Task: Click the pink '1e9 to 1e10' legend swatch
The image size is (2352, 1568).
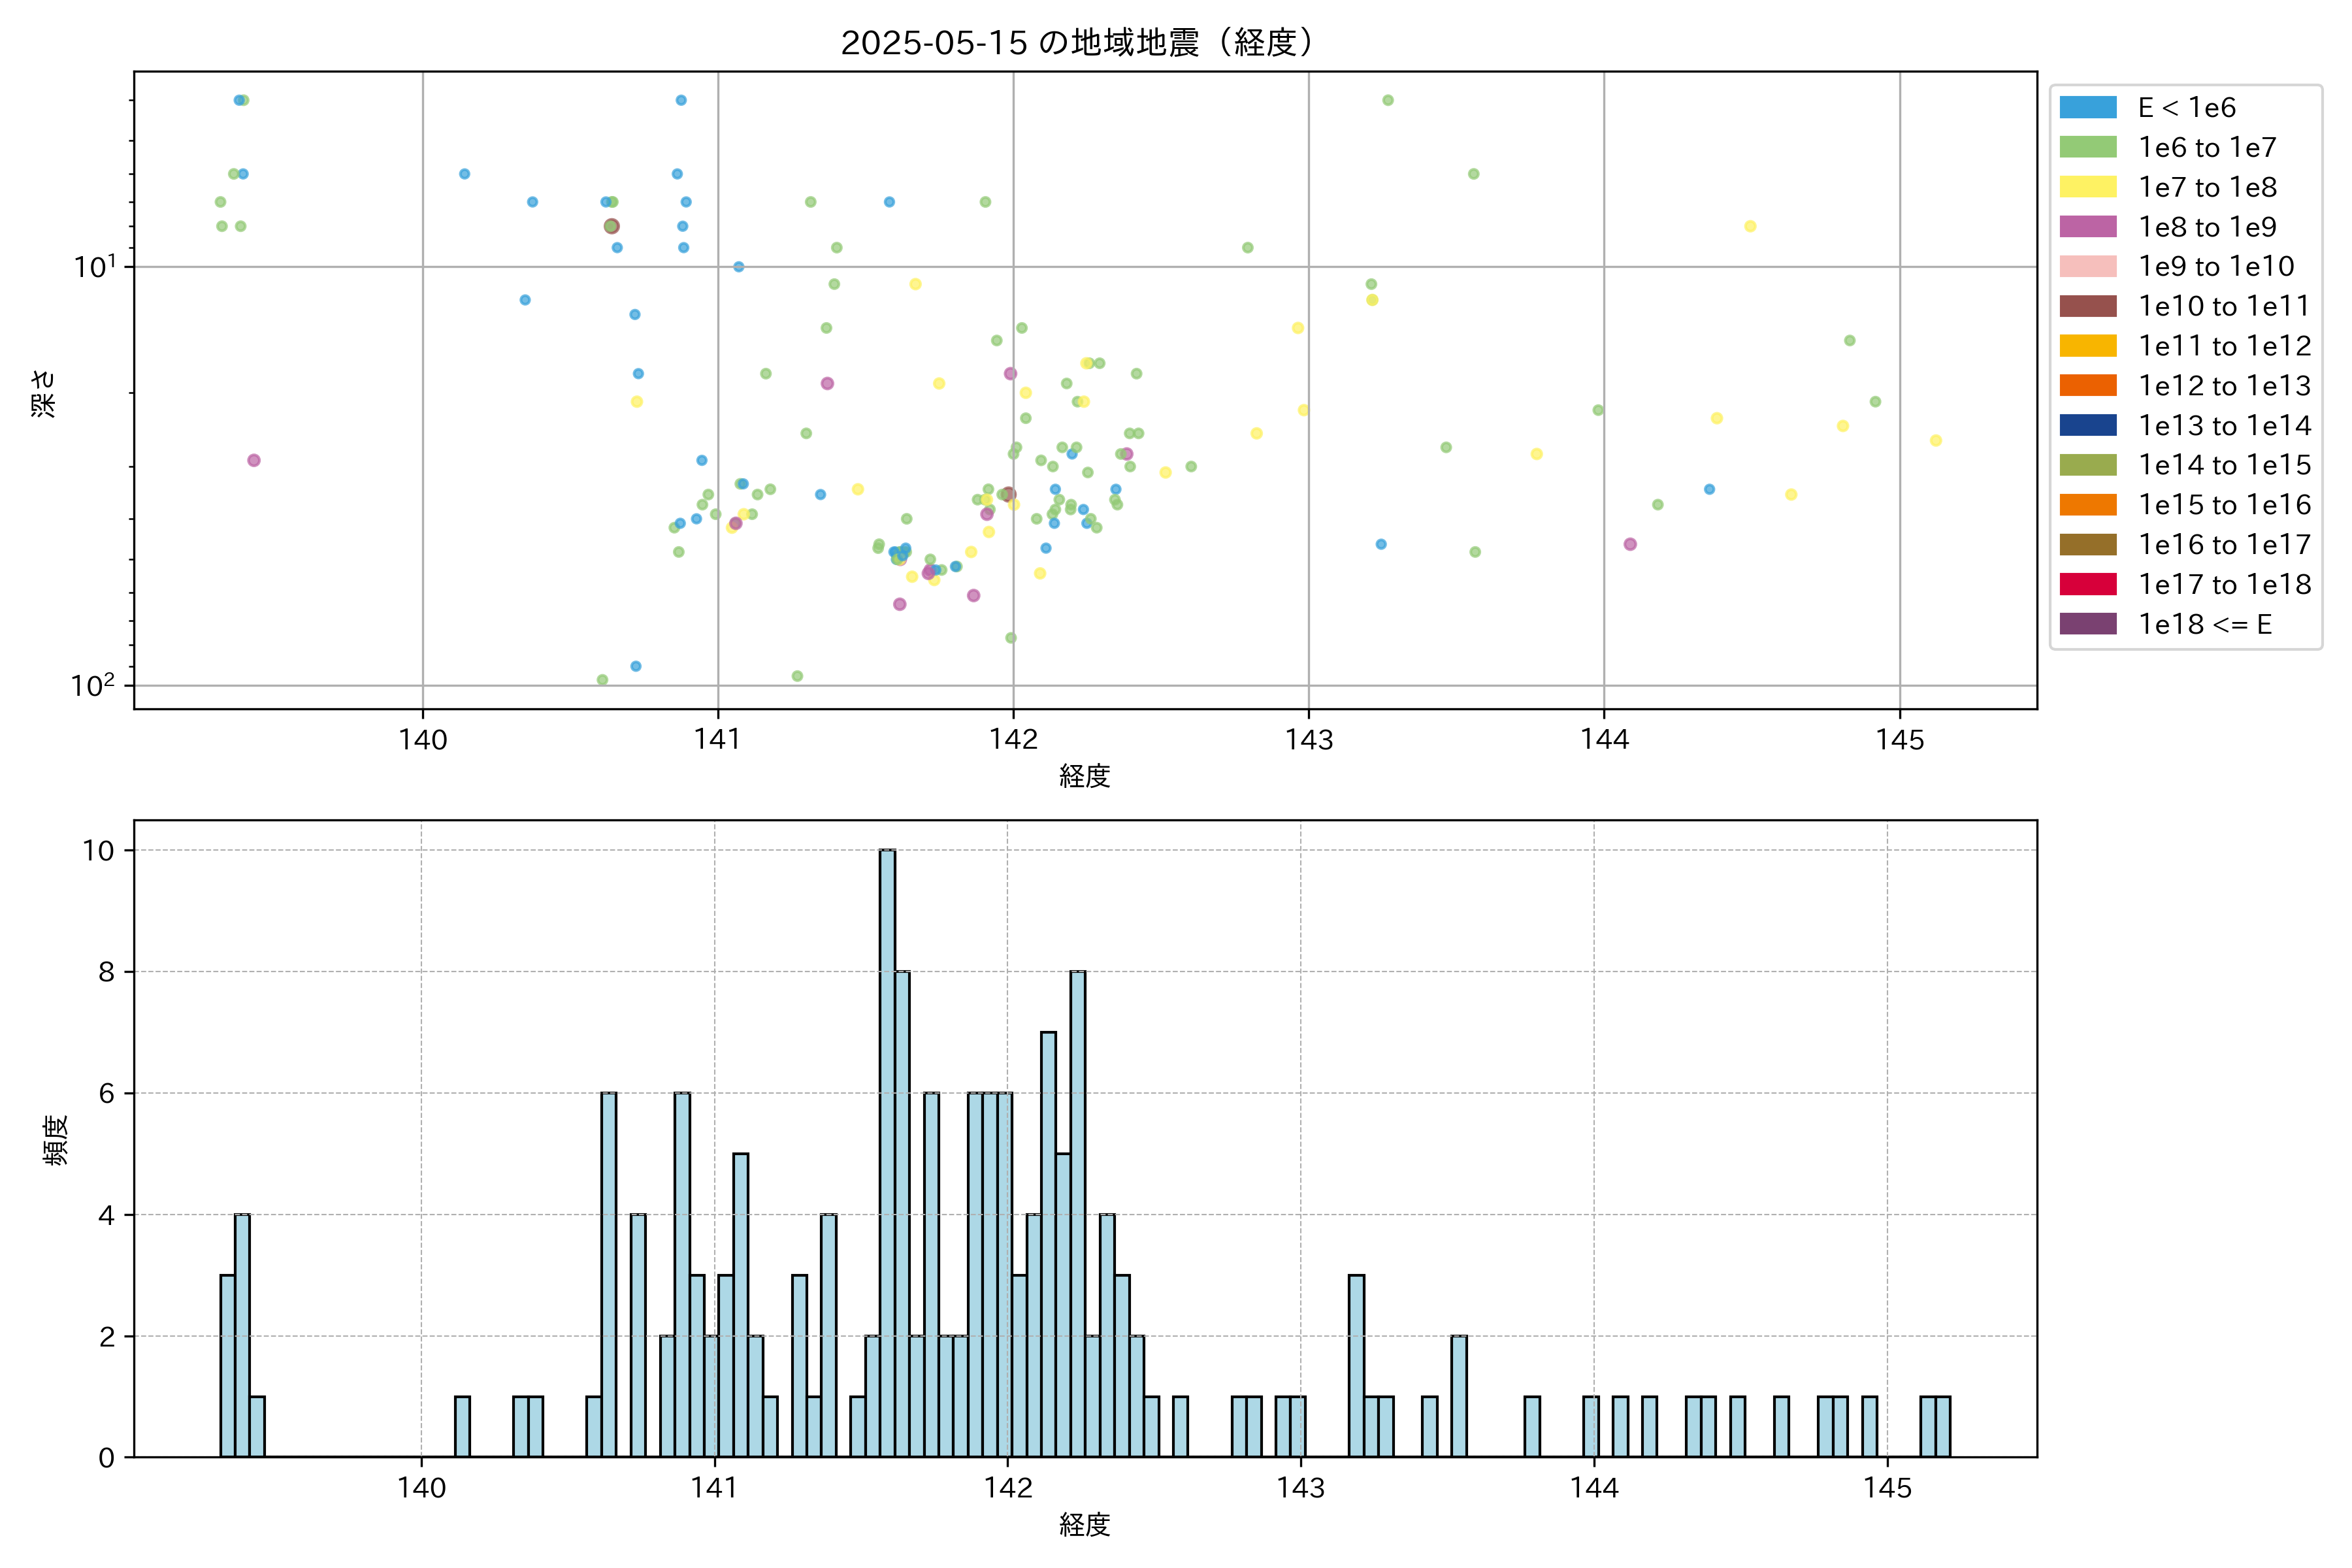Action: (2088, 266)
